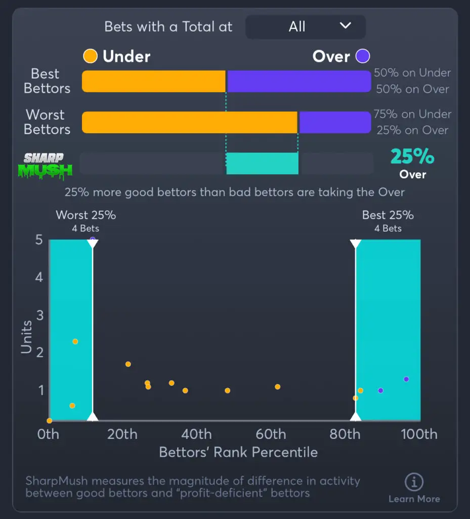Click the orange dot above 2 units
Viewport: 470px width, 519px height.
pyautogui.click(x=75, y=342)
